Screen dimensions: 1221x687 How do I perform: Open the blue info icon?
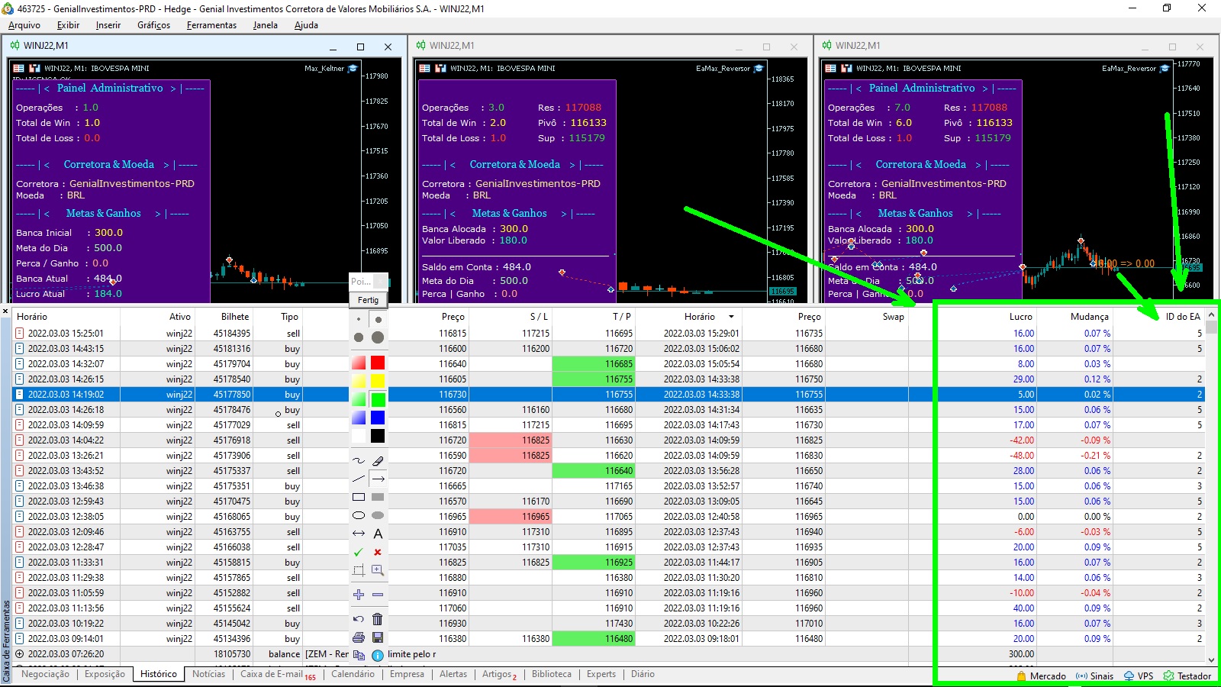[x=378, y=655]
